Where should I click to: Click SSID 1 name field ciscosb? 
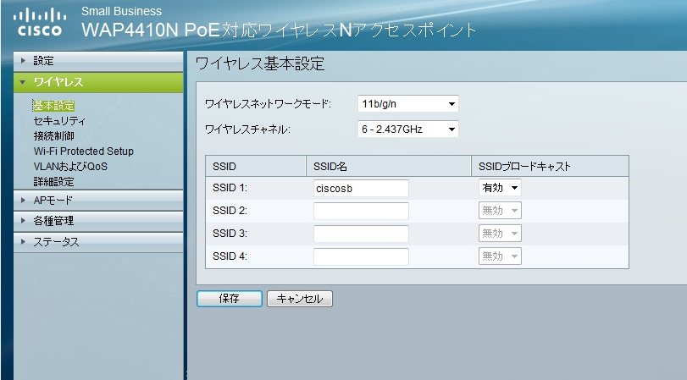coord(361,188)
